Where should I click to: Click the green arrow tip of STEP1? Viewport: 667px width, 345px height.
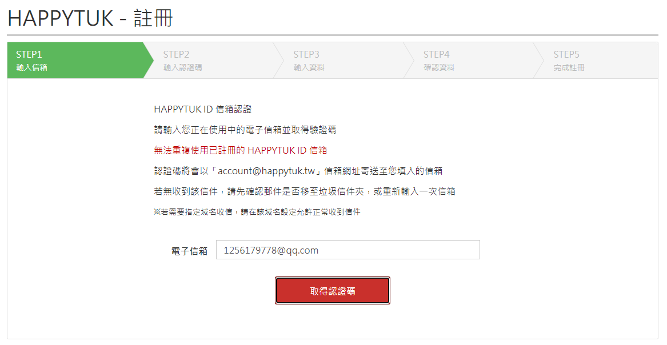(x=149, y=61)
